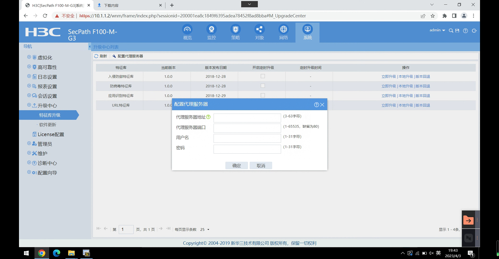This screenshot has height=259, width=499.
Task: Expand the 维护 navigation node
Action: [x=29, y=153]
